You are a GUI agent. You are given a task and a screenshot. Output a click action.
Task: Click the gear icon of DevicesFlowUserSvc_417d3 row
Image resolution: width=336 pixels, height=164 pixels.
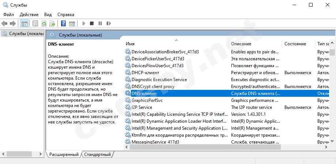128,66
